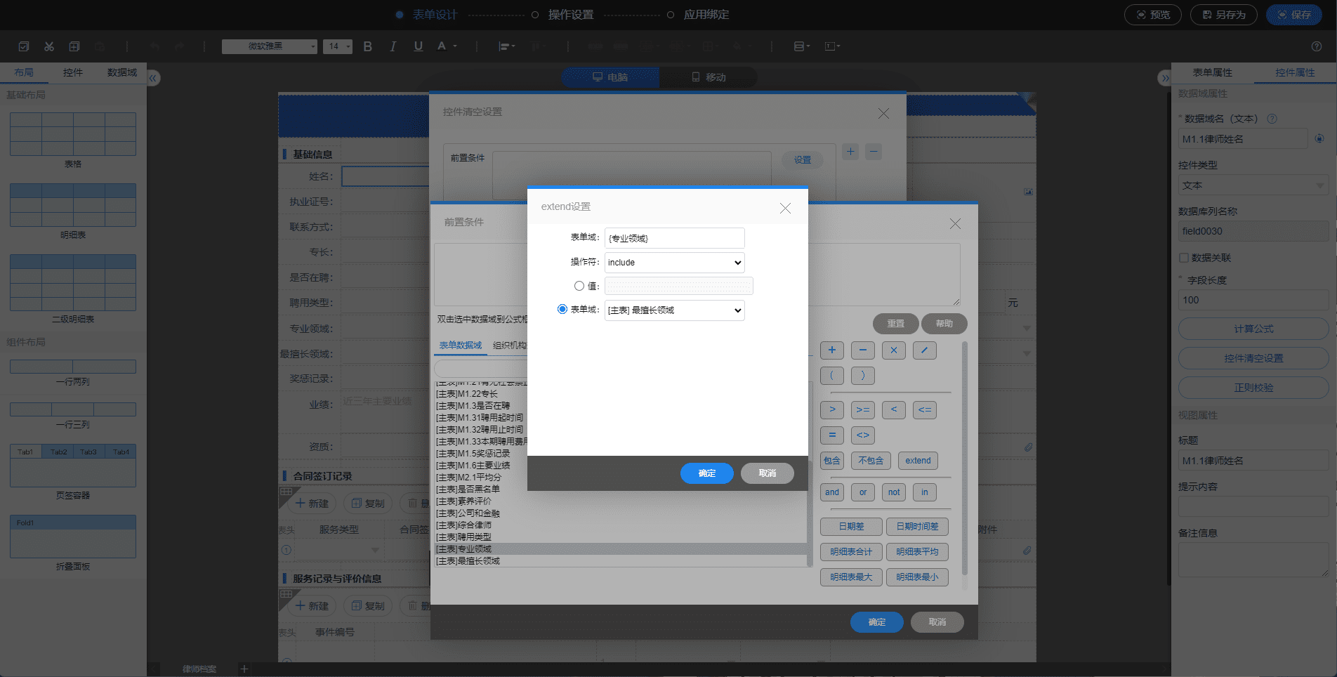Image resolution: width=1337 pixels, height=677 pixels.
Task: Collapse the right properties panel chevron
Action: tap(1165, 78)
